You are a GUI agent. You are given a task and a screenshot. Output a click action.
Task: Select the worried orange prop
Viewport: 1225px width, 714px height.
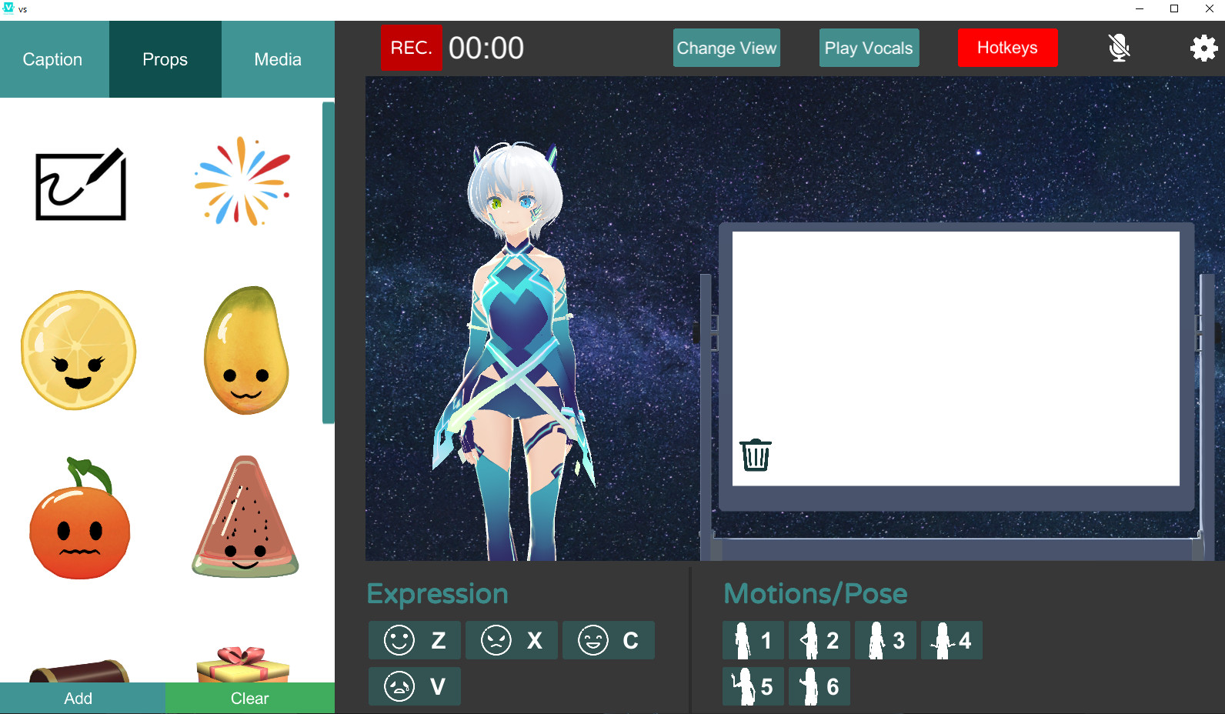(x=79, y=519)
